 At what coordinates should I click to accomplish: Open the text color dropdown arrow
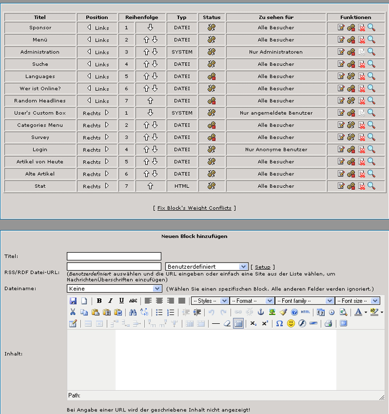click(x=366, y=312)
